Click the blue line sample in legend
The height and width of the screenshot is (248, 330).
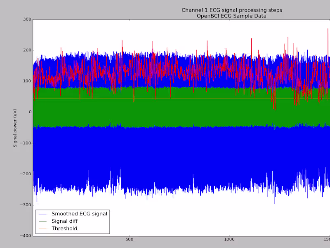pyautogui.click(x=43, y=214)
